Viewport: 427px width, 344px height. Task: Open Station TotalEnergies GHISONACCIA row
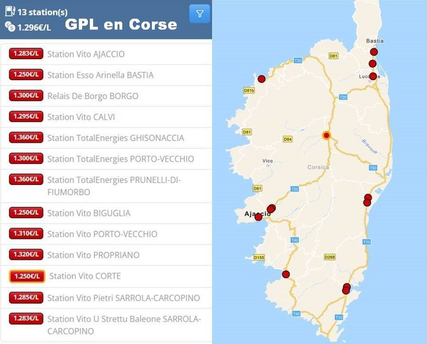pyautogui.click(x=106, y=138)
